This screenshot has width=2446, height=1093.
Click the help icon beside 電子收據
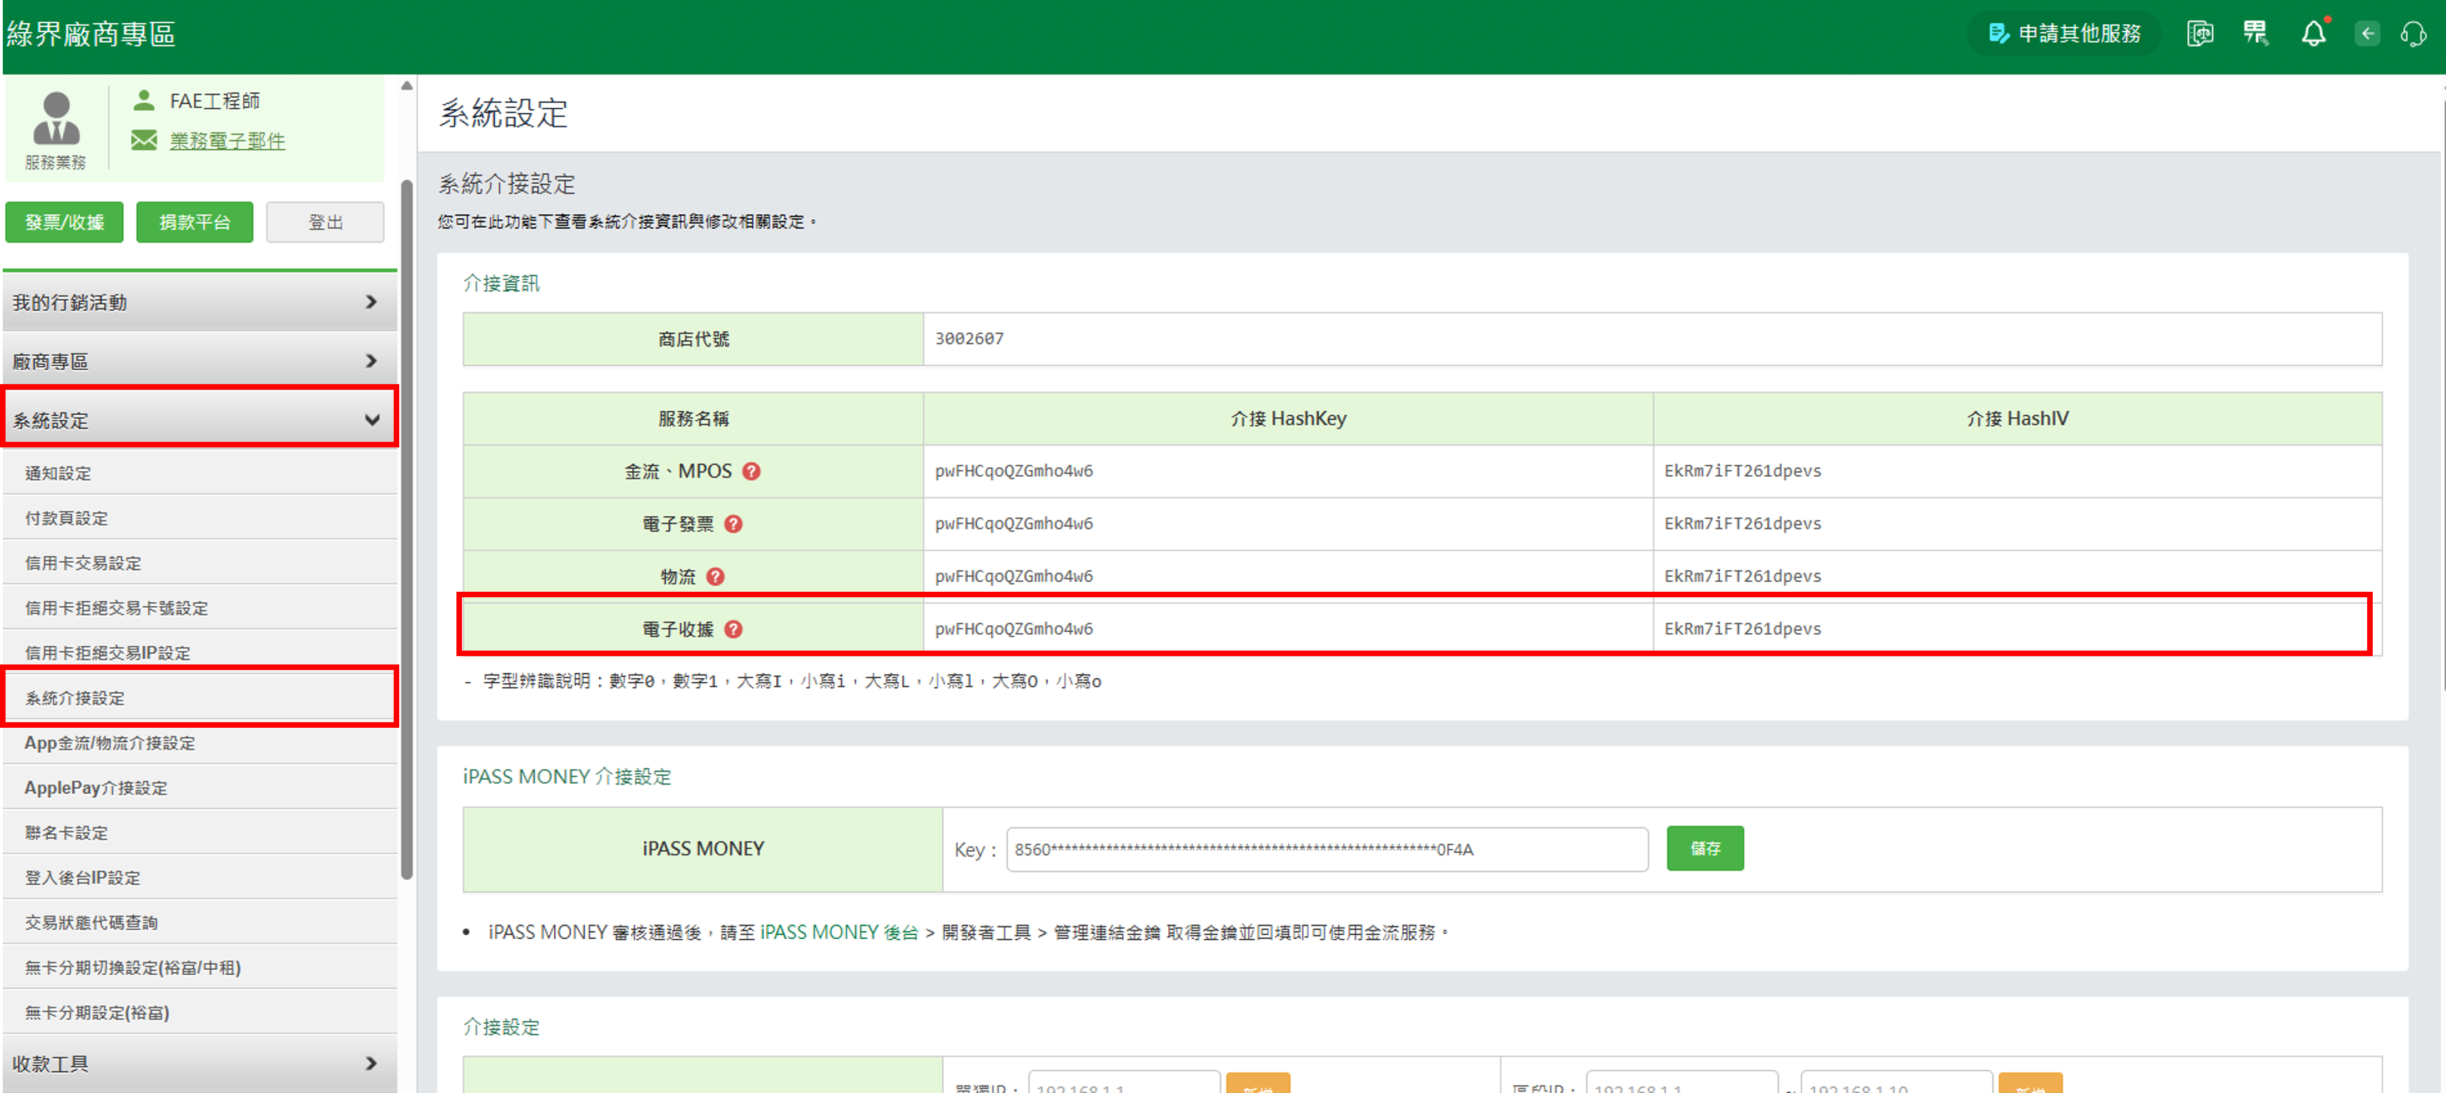pos(733,628)
